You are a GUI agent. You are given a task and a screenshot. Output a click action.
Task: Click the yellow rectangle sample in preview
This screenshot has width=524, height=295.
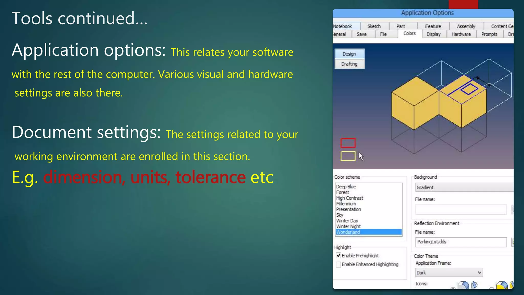point(348,156)
